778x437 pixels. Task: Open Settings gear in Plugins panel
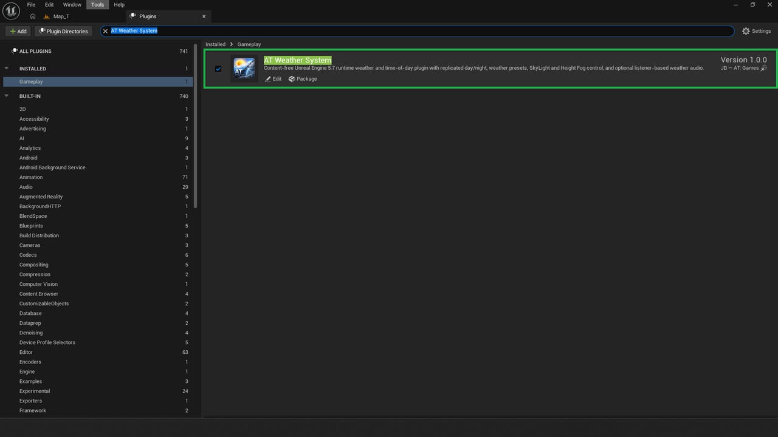[x=756, y=31]
